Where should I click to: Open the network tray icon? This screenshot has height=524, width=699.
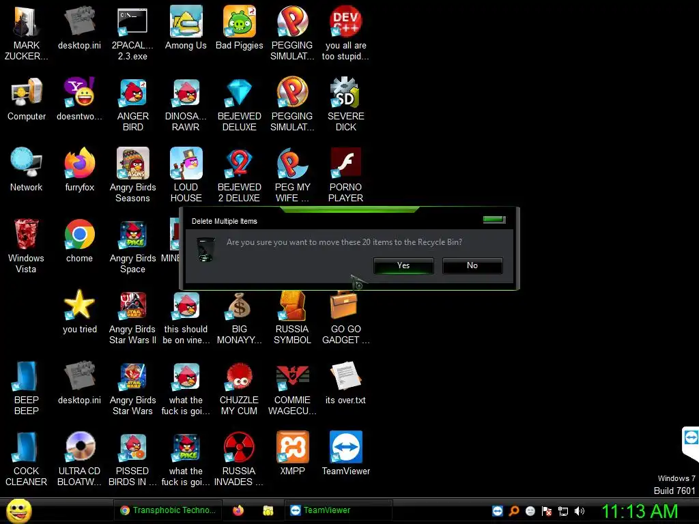pos(563,511)
